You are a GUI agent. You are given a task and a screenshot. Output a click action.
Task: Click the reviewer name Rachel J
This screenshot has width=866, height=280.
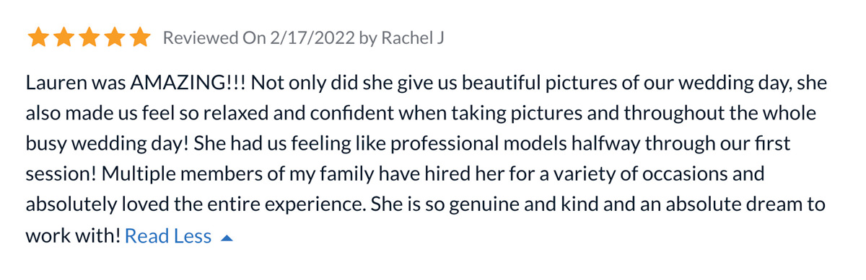[x=411, y=38]
